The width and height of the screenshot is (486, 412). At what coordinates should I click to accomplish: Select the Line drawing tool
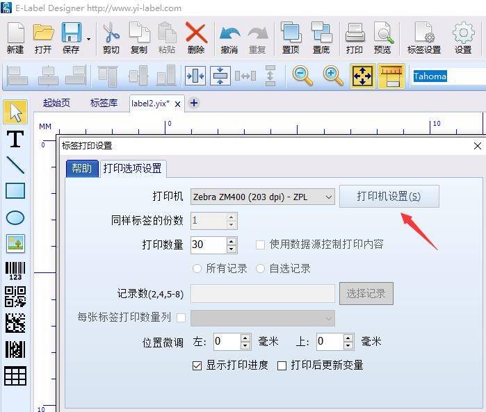click(15, 165)
